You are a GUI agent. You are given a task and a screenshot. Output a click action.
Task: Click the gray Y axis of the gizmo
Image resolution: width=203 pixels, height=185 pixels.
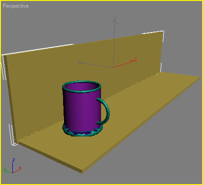(96, 65)
